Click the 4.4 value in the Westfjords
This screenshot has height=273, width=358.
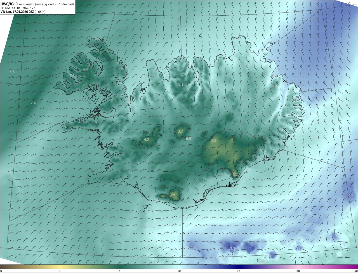tap(85, 69)
